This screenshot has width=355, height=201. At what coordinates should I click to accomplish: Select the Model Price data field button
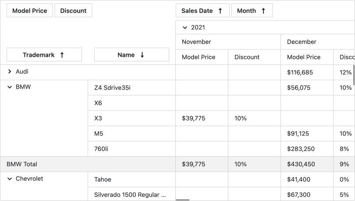point(30,11)
